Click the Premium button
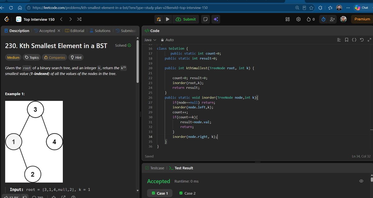Image resolution: width=373 pixels, height=198 pixels. point(362,19)
